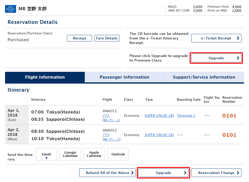This screenshot has width=249, height=182.
Task: Add itinerary to Apple Calendar
Action: click(x=94, y=154)
